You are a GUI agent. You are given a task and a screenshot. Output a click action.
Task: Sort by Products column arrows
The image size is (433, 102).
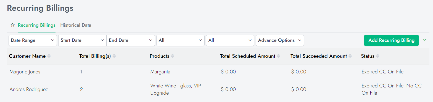[173, 56]
